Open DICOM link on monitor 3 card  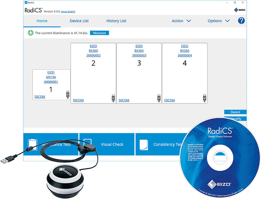[x=124, y=100]
